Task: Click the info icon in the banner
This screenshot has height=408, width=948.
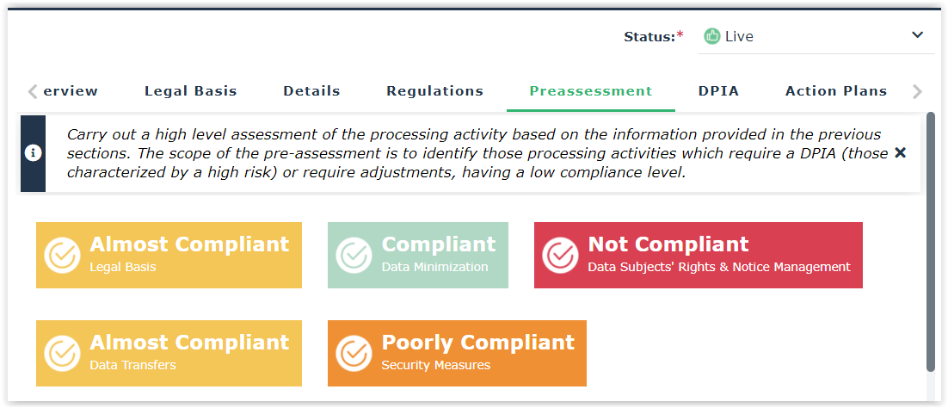Action: (34, 153)
